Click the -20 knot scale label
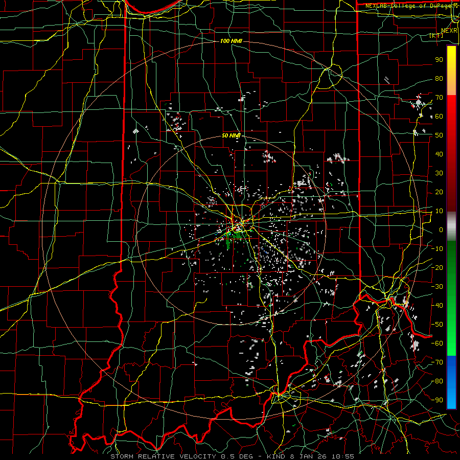Viewport: 460px width, 460px height. (x=437, y=267)
